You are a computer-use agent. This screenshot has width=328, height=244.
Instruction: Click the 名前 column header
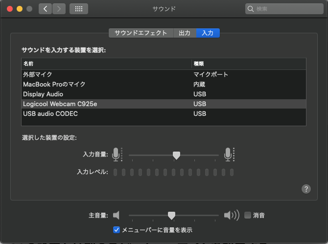pyautogui.click(x=106, y=64)
